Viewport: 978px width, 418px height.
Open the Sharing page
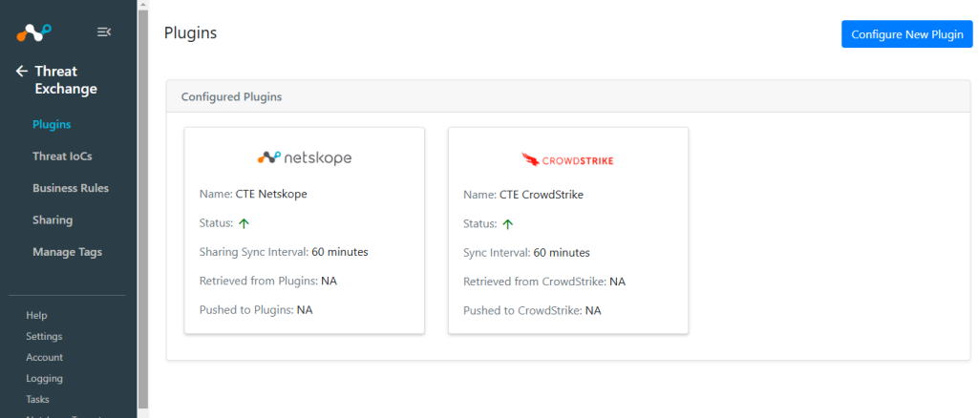53,219
